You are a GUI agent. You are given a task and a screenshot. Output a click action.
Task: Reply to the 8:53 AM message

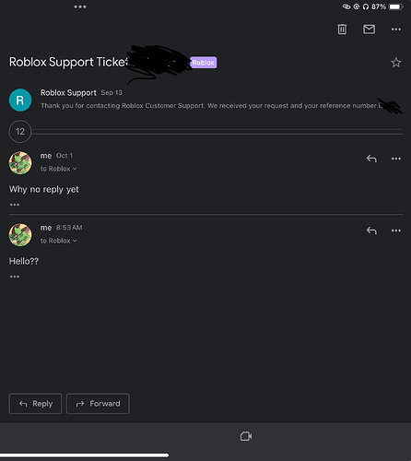[x=371, y=230]
